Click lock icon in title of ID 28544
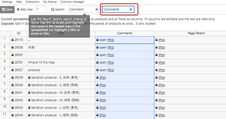 pyautogui.click(x=29, y=115)
